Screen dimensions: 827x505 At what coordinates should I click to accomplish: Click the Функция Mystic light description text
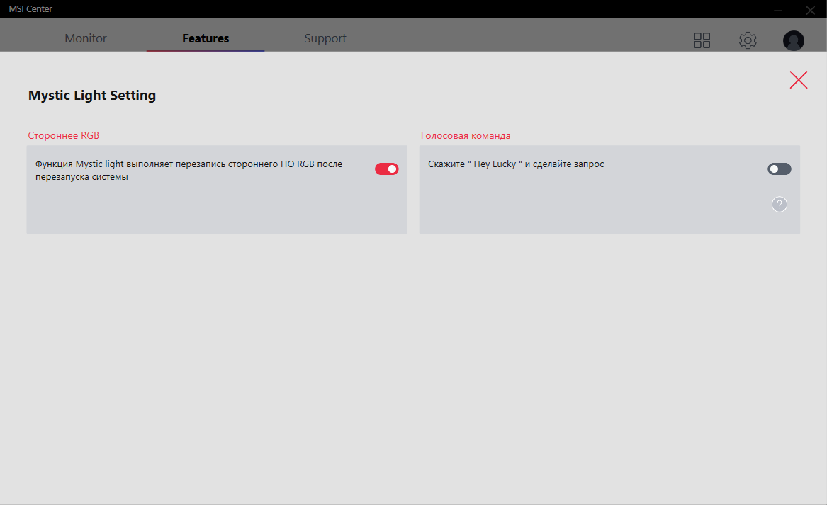coord(189,170)
